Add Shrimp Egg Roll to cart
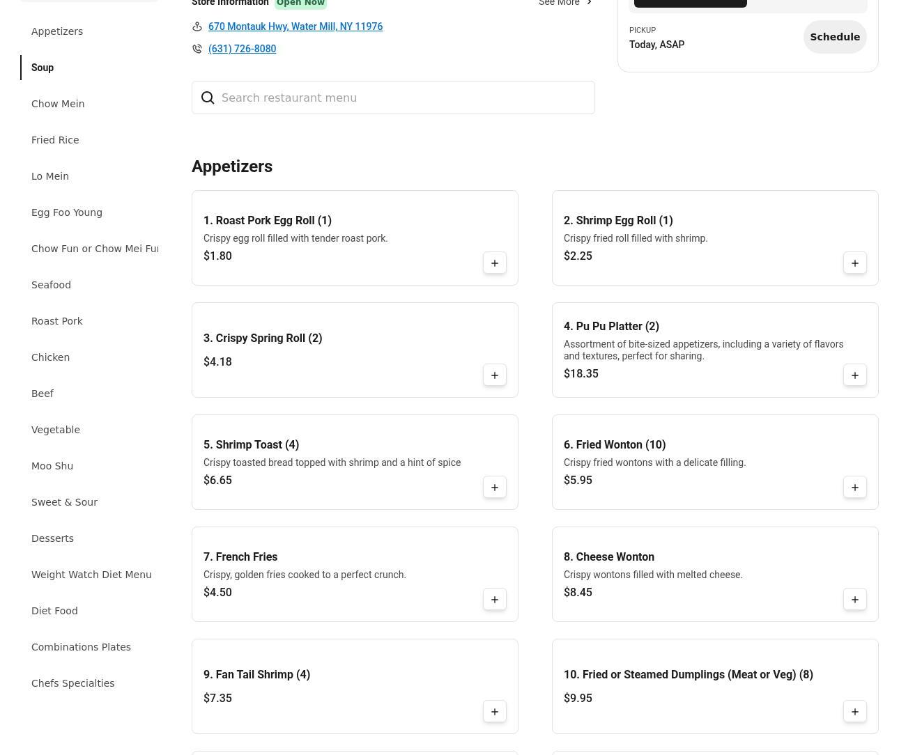 click(x=855, y=263)
